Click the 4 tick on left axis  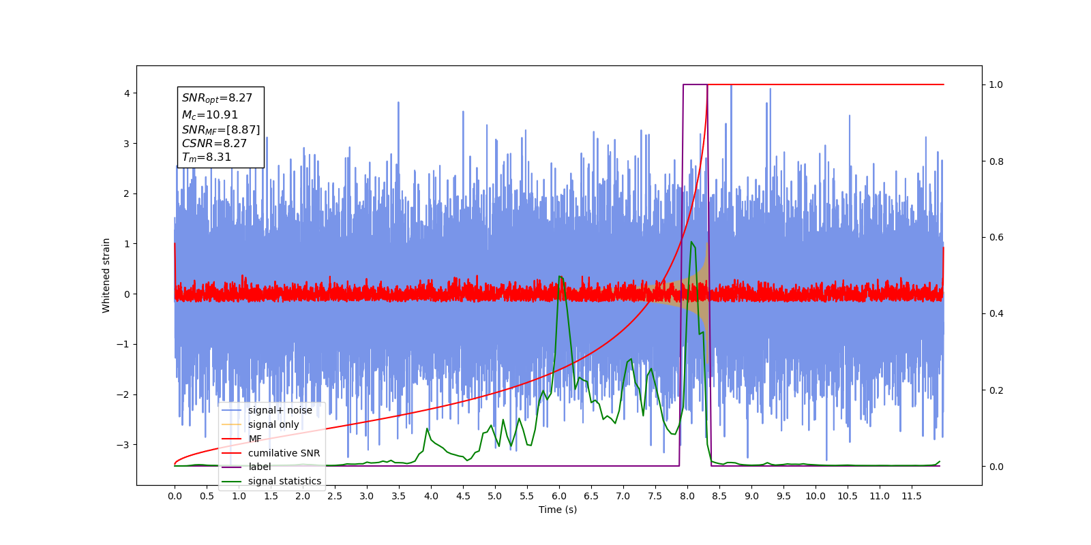pos(127,93)
